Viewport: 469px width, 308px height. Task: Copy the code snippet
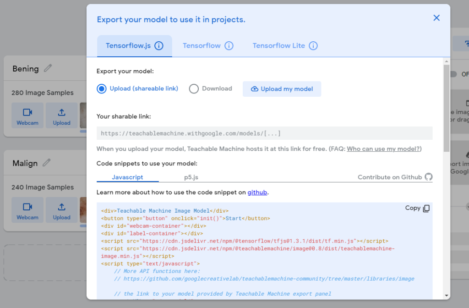tap(417, 208)
